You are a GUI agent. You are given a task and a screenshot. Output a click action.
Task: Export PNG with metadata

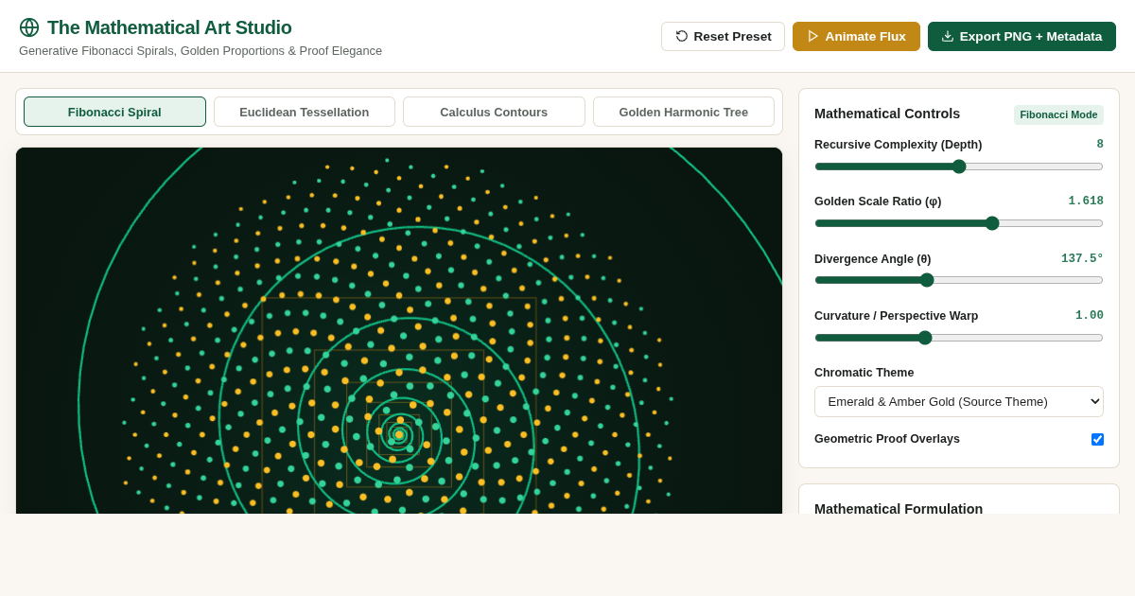1021,36
